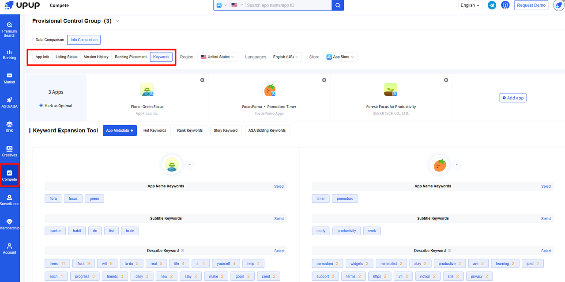Open the ASO/ASA sidebar section
The image size is (565, 282).
click(x=9, y=103)
